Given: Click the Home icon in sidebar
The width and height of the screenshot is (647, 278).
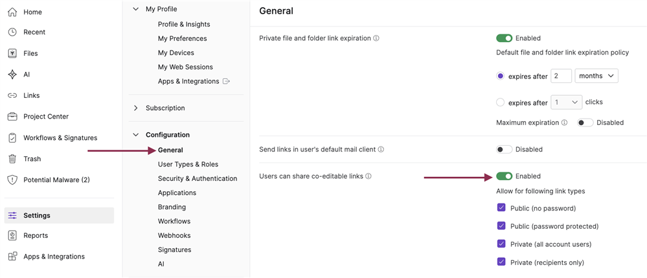Looking at the screenshot, I should click(12, 12).
